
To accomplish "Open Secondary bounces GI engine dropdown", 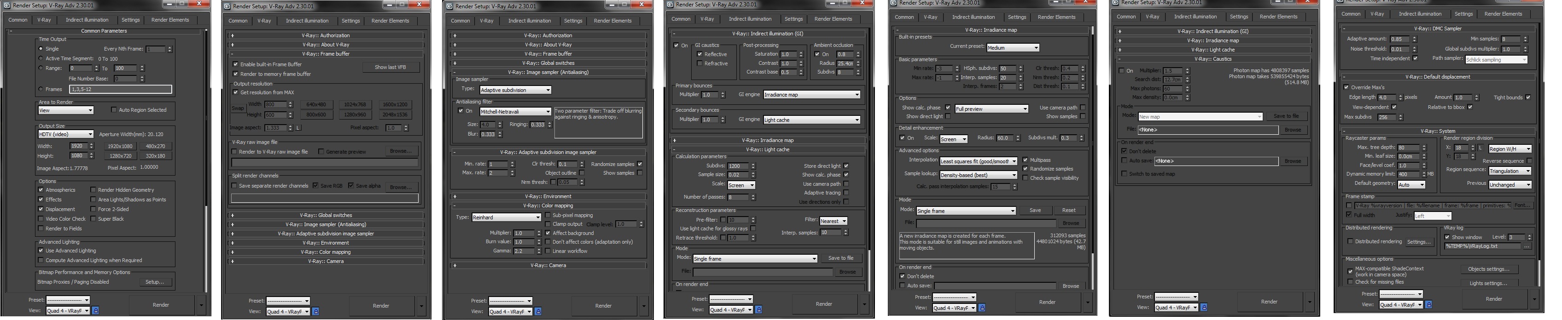I will [811, 120].
